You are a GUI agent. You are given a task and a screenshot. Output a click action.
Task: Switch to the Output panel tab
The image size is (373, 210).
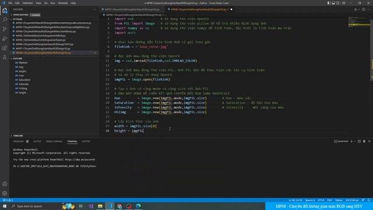pos(37,141)
